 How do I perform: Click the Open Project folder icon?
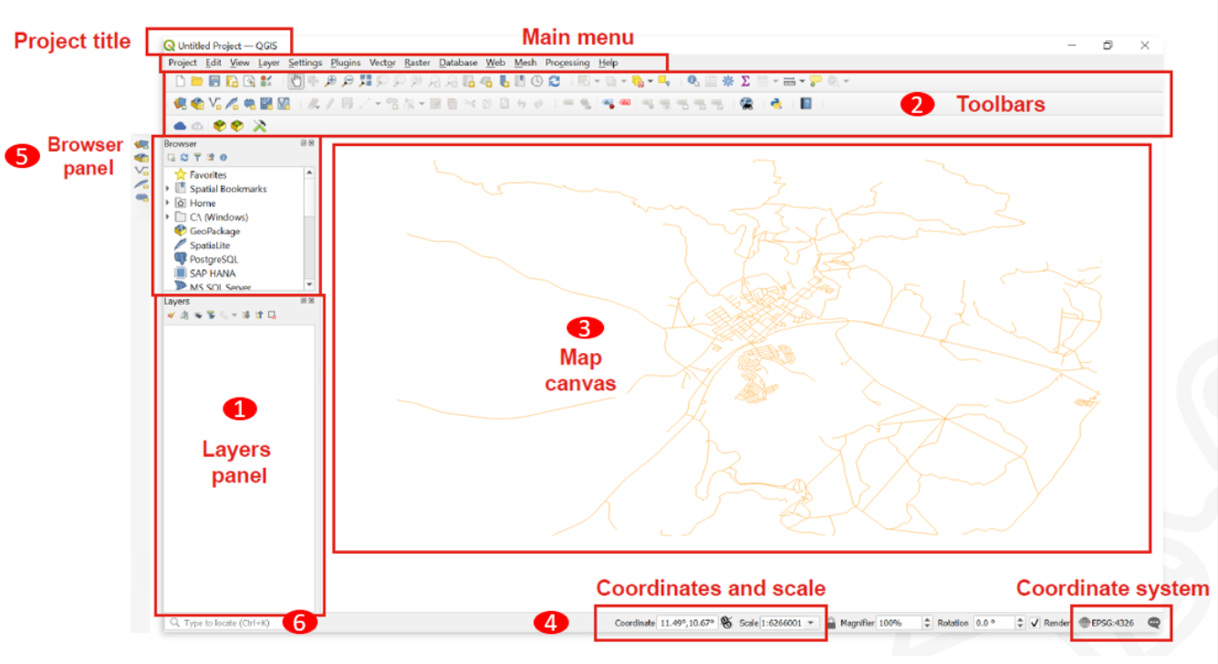(197, 81)
